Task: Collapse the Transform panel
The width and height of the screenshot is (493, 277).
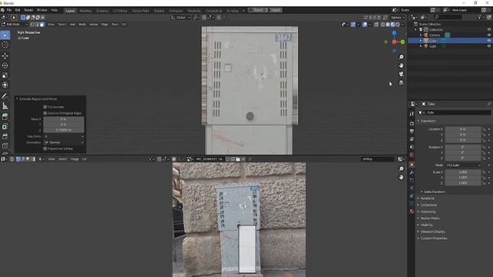Action: click(x=418, y=121)
